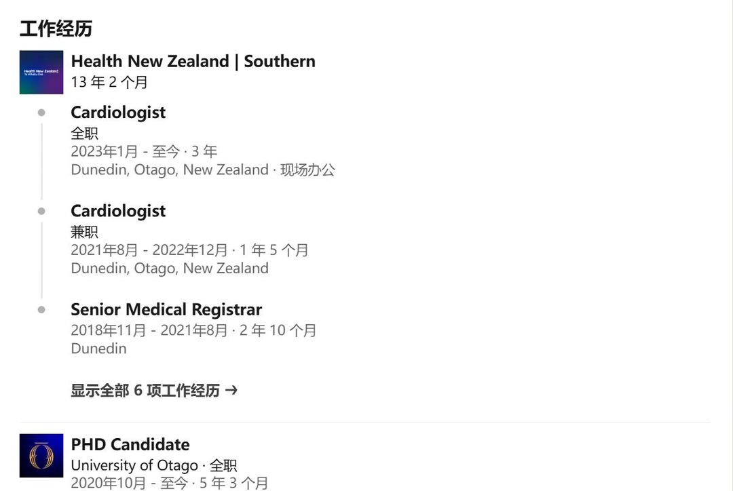
Task: Select the 2018年11月 - 2021年8月 date range
Action: pos(193,331)
